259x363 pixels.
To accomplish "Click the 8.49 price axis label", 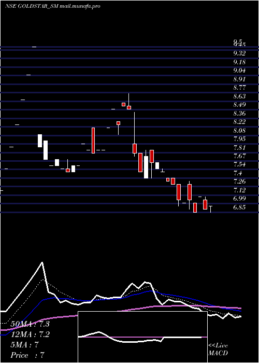I will (239, 105).
